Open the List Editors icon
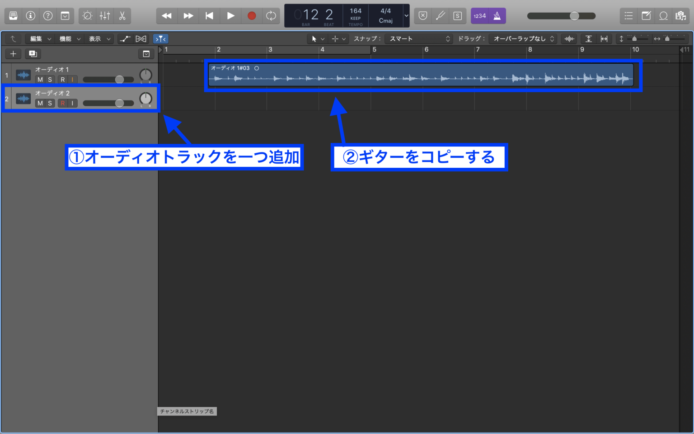Screen dimensions: 694x434 628,16
